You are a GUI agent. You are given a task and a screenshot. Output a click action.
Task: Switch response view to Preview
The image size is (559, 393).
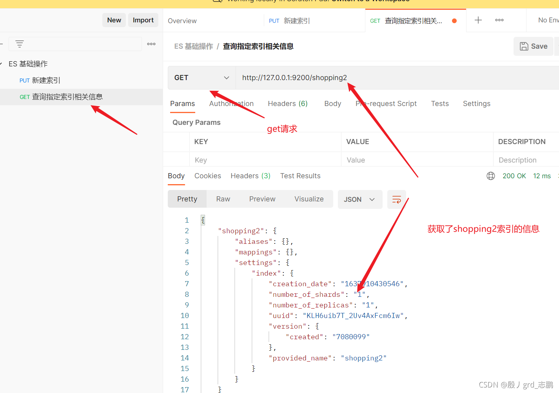click(262, 199)
